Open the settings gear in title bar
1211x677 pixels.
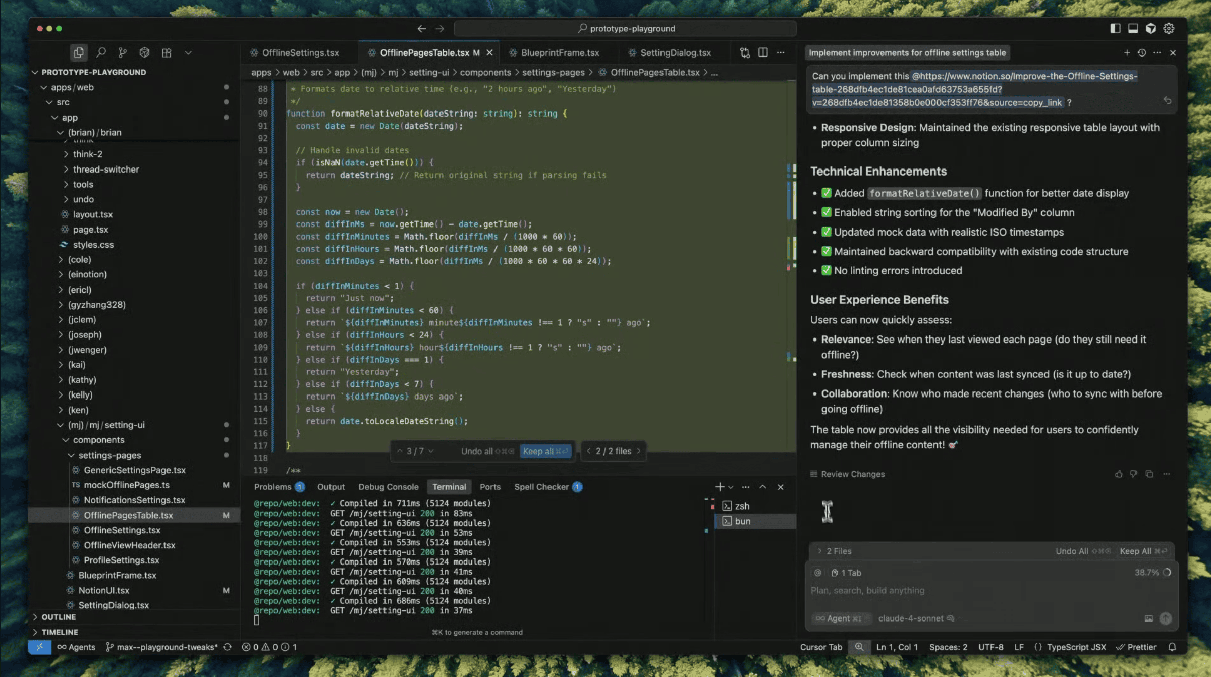click(1169, 28)
